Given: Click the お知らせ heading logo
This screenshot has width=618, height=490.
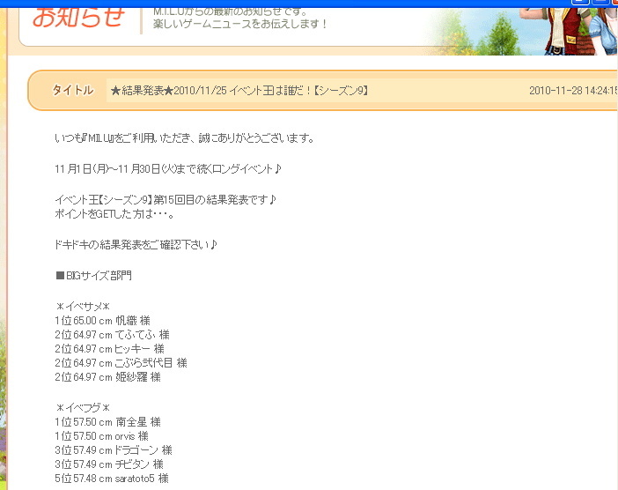Looking at the screenshot, I should (77, 17).
